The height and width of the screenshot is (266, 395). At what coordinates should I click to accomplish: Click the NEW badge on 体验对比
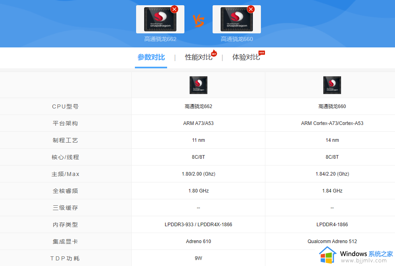click(x=262, y=53)
